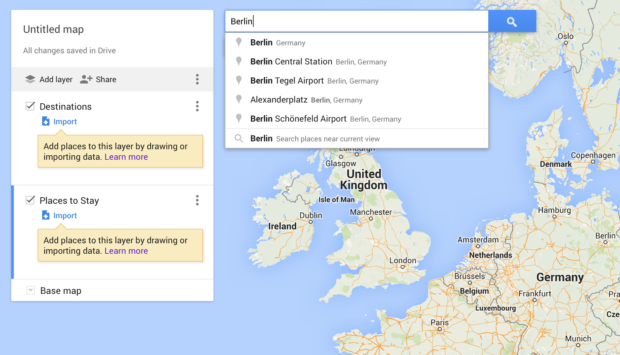
Task: Click the All changes saved in Drive status
Action: 69,51
